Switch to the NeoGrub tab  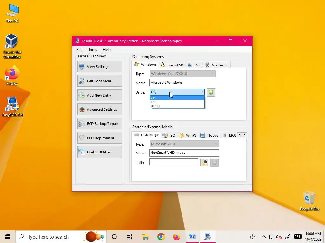(216, 65)
